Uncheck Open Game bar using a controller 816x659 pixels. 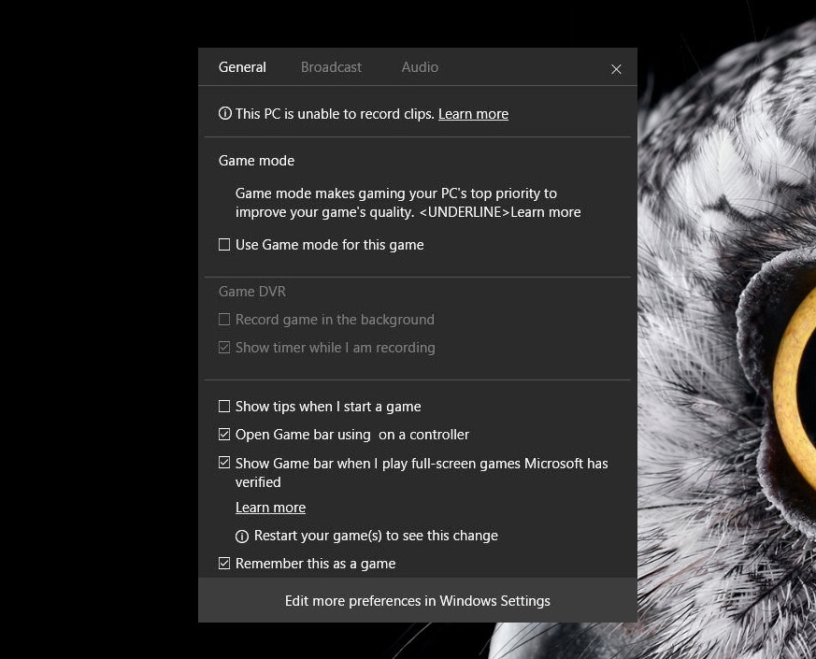click(223, 434)
